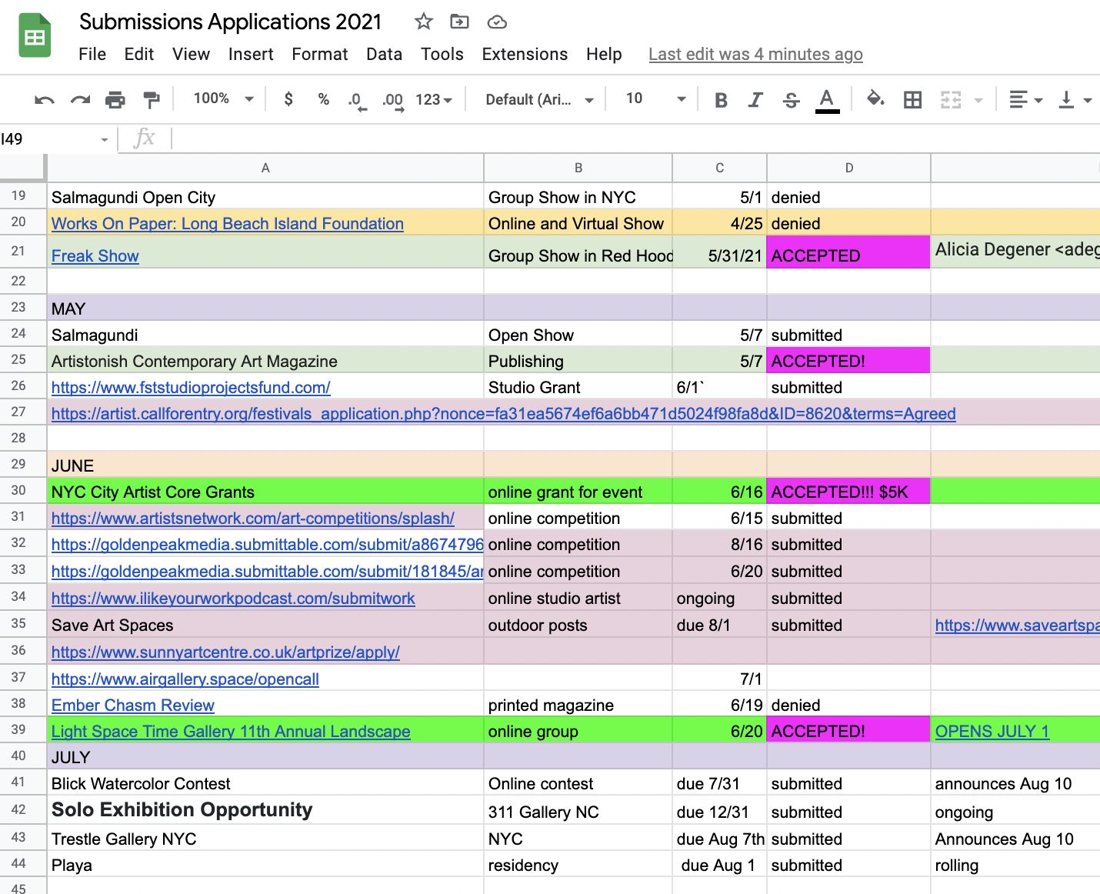Open the Insert menu
1100x894 pixels.
click(251, 54)
